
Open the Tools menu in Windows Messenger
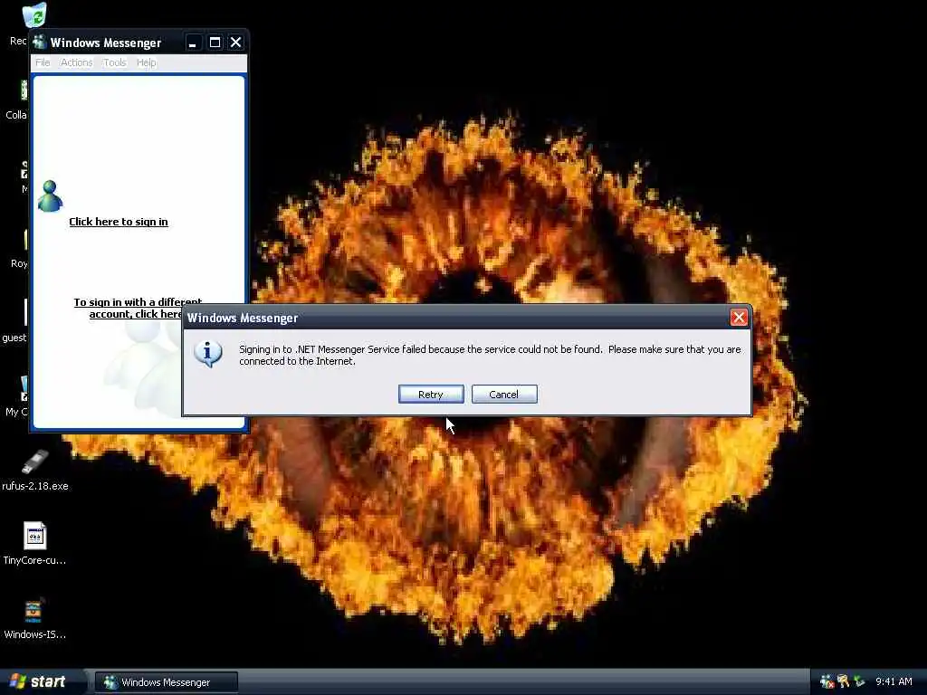[115, 62]
